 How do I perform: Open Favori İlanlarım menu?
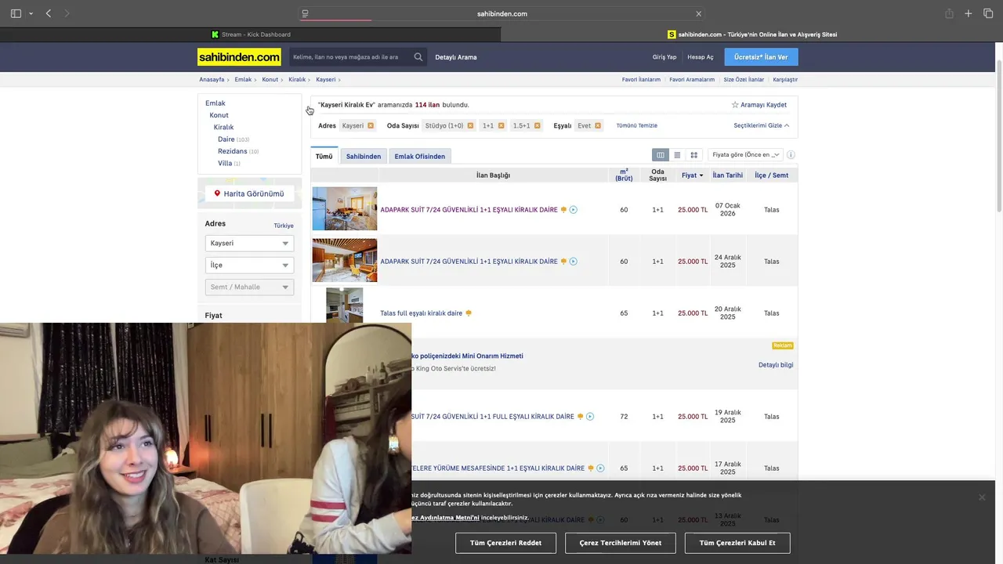pyautogui.click(x=641, y=80)
